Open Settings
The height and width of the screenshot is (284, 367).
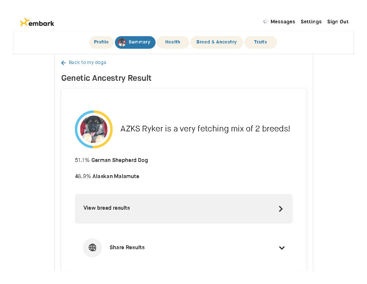[x=311, y=22]
